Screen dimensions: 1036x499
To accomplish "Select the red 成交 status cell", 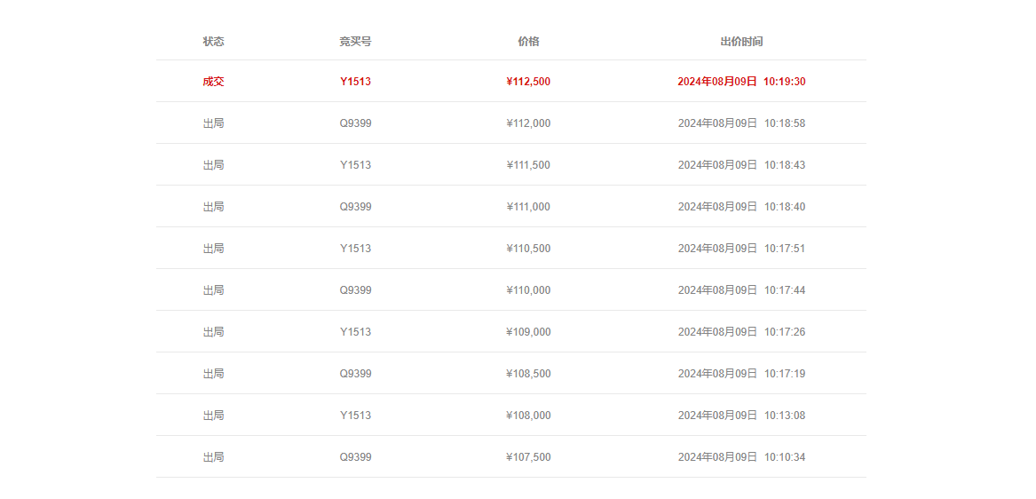I will pos(213,82).
